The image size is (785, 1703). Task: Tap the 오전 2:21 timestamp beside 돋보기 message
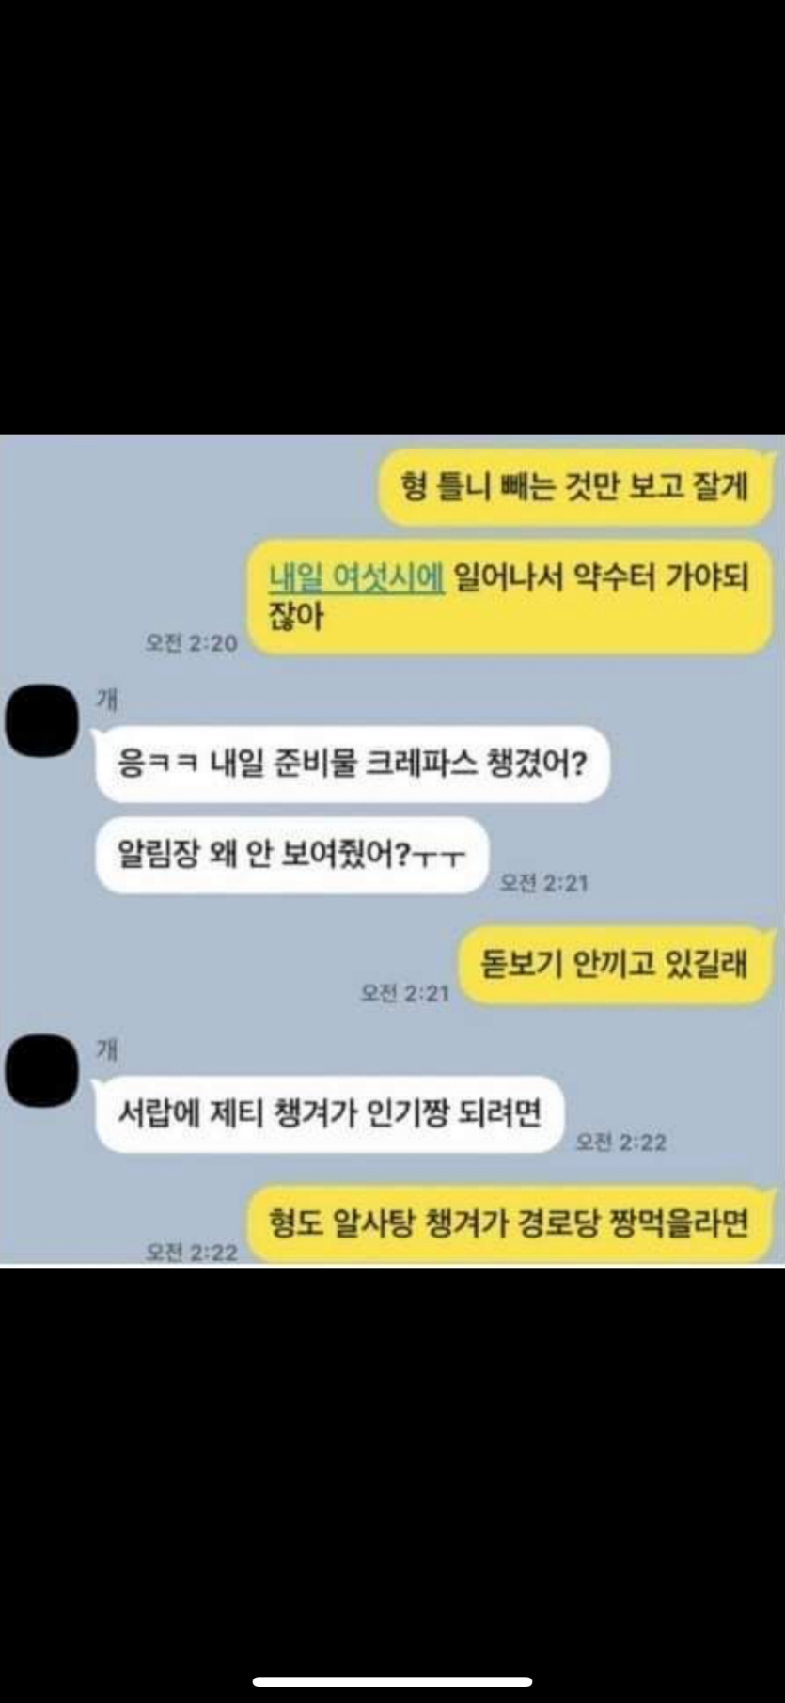point(405,993)
